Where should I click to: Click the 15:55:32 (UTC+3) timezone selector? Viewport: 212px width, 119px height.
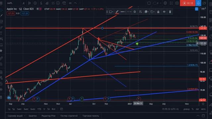click(170, 109)
